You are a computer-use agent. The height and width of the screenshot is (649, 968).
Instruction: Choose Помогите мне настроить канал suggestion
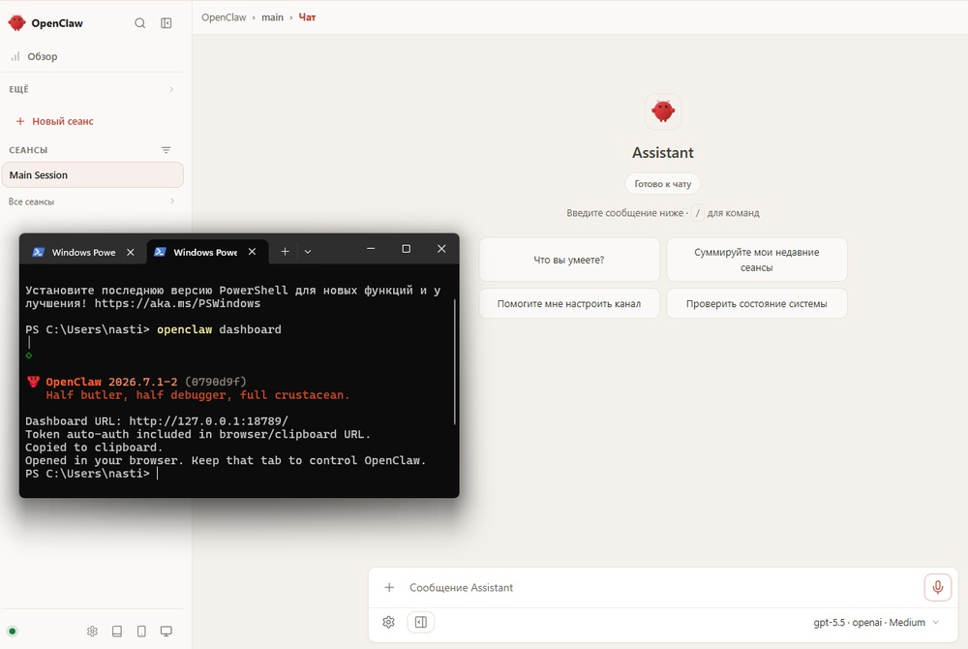pyautogui.click(x=569, y=304)
